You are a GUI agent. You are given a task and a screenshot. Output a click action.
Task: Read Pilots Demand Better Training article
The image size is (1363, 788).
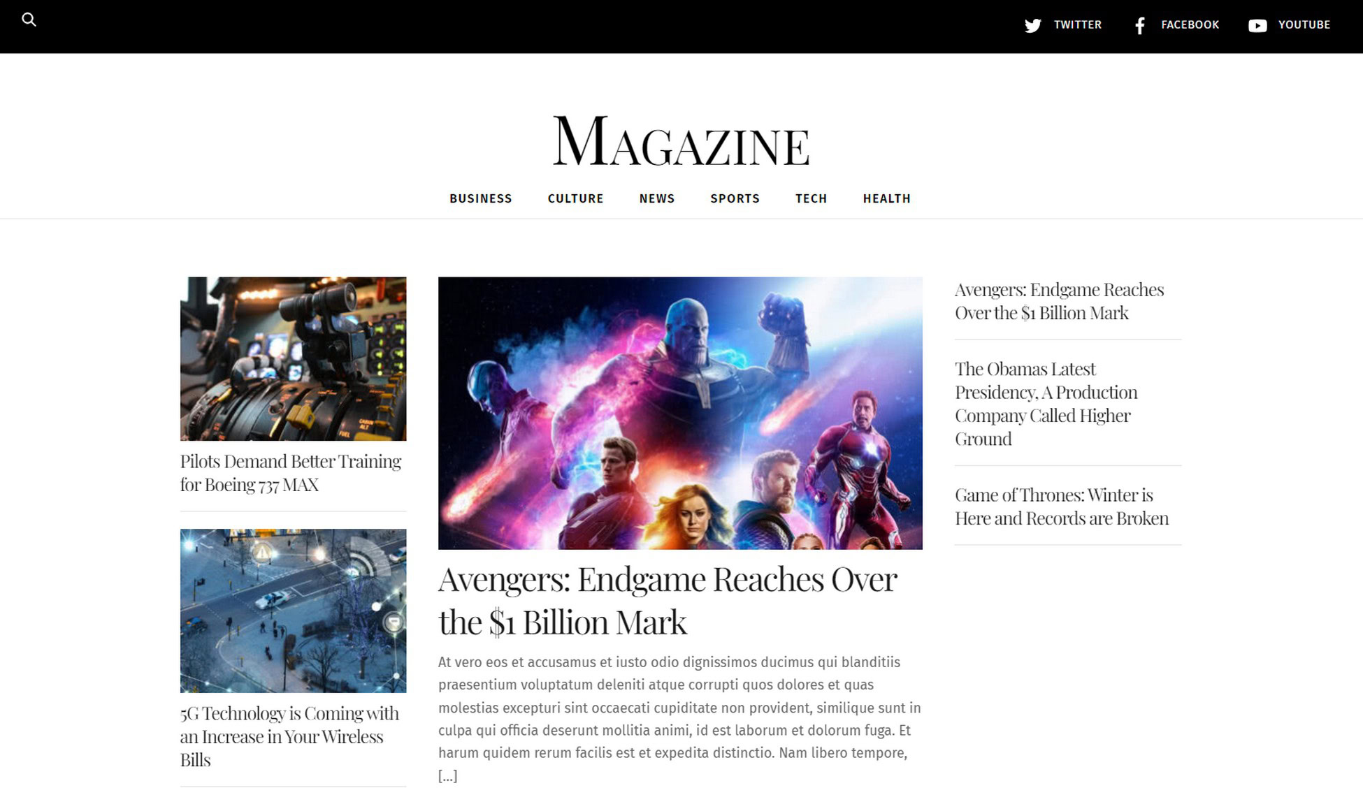click(x=291, y=473)
